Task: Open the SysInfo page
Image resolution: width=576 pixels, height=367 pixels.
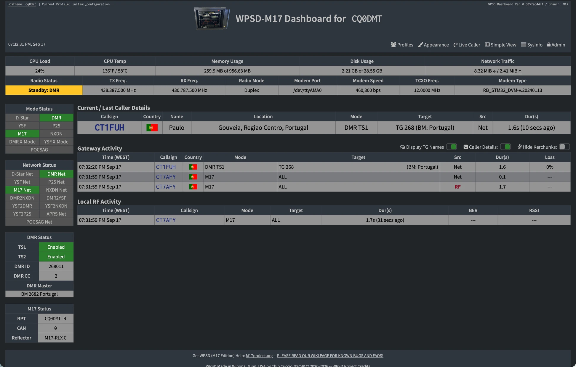Action: pos(532,45)
